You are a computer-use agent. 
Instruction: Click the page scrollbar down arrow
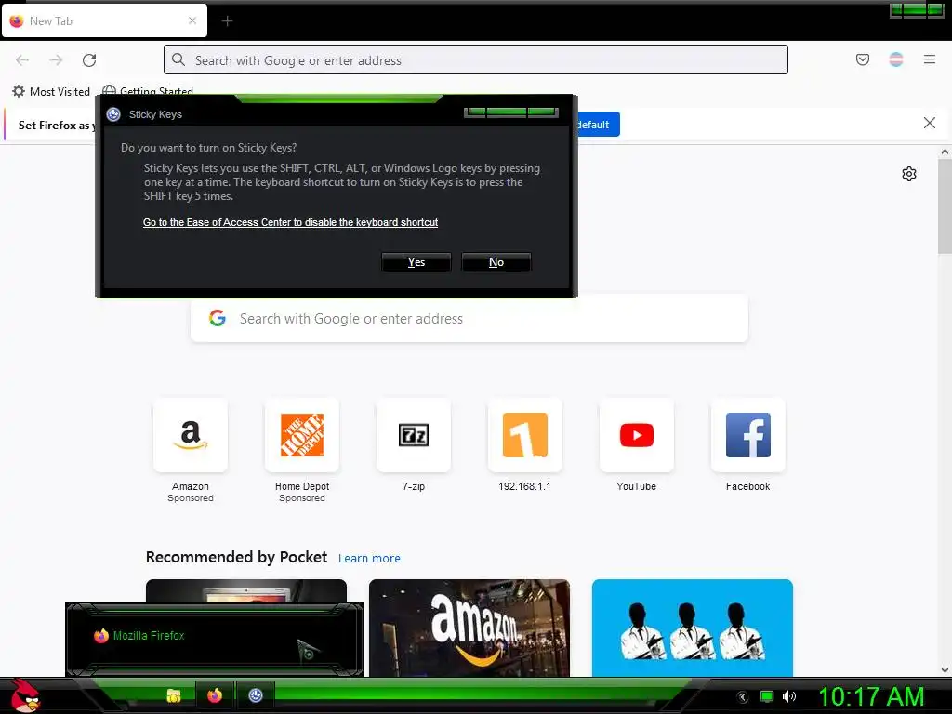pos(945,670)
